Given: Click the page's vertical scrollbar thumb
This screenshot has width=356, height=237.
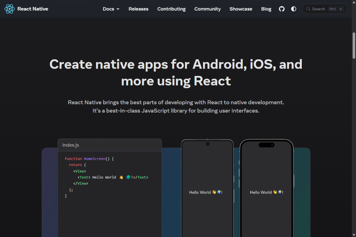Looking at the screenshot, I should click(x=354, y=45).
